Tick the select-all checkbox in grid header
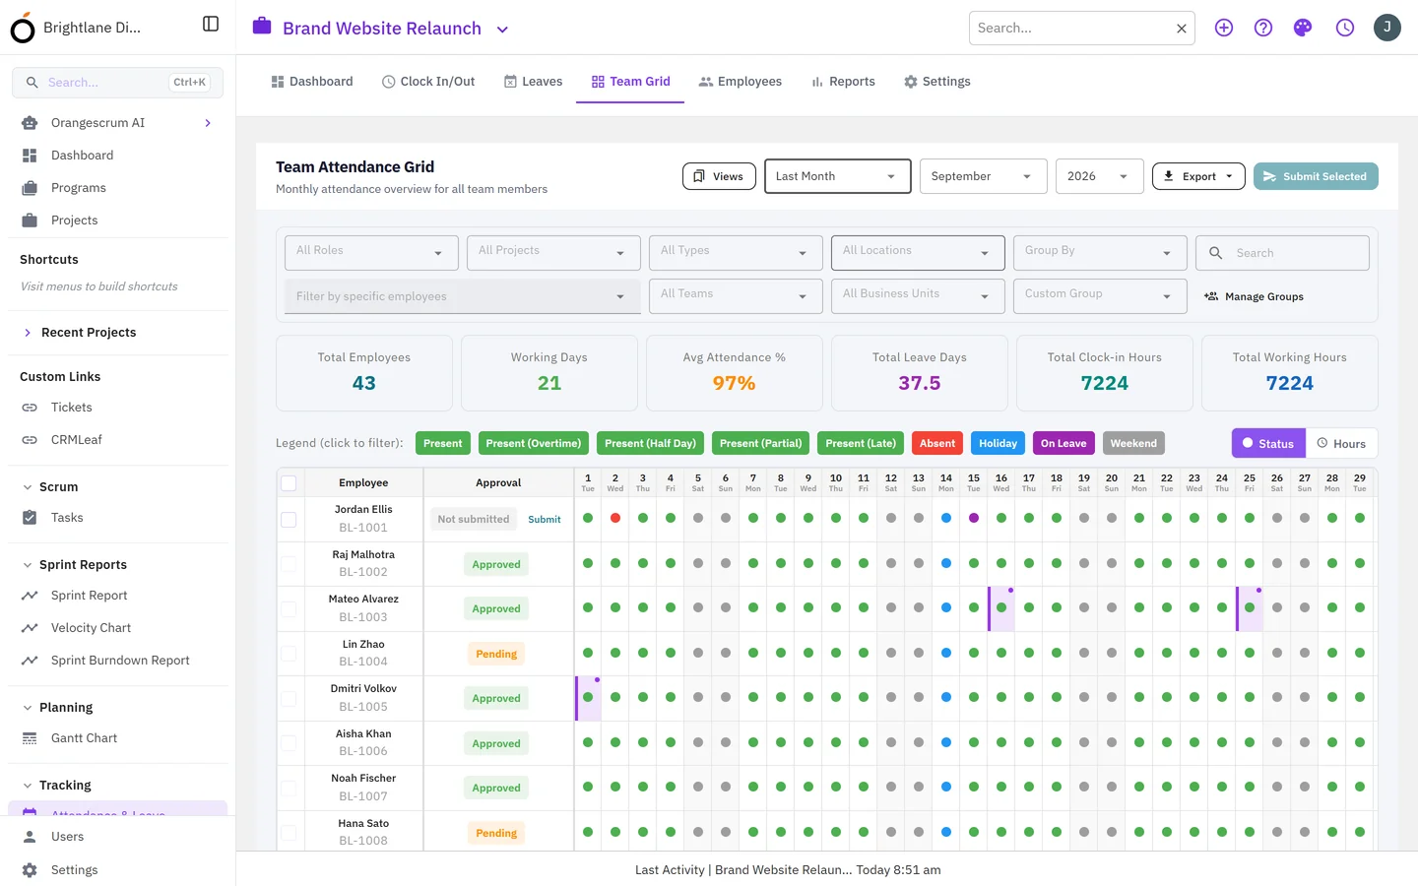This screenshot has width=1418, height=886. coord(289,483)
